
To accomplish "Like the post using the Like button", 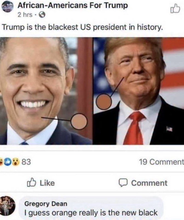I will coord(41,183).
